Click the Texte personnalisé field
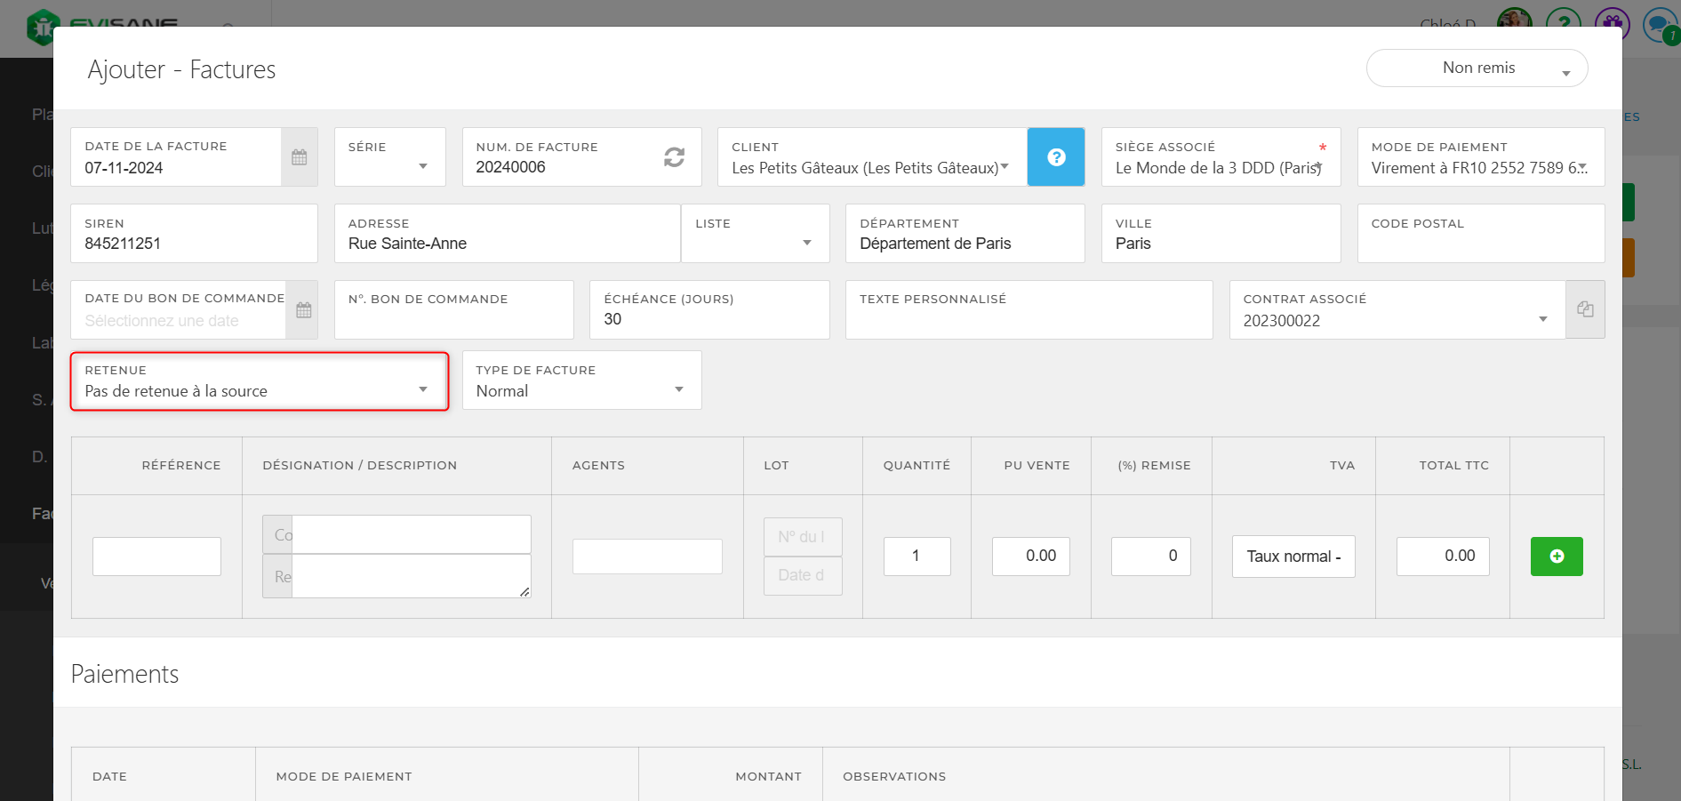 [1029, 320]
